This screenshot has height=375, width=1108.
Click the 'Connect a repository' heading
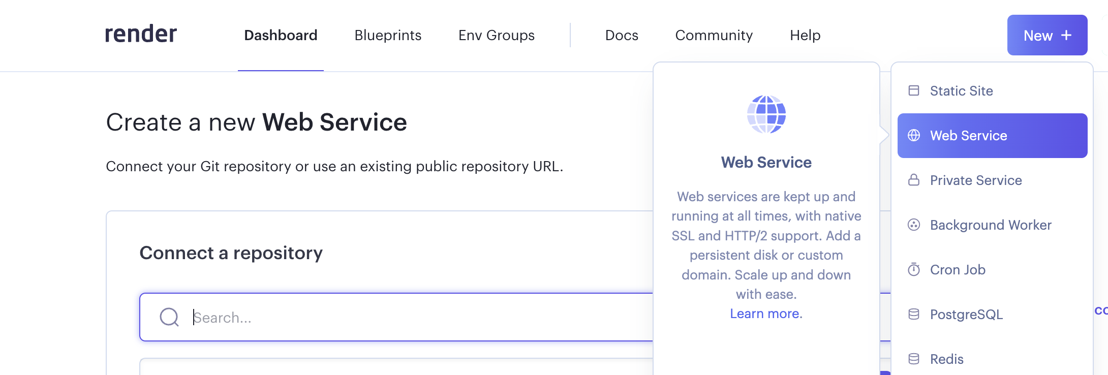coord(231,253)
